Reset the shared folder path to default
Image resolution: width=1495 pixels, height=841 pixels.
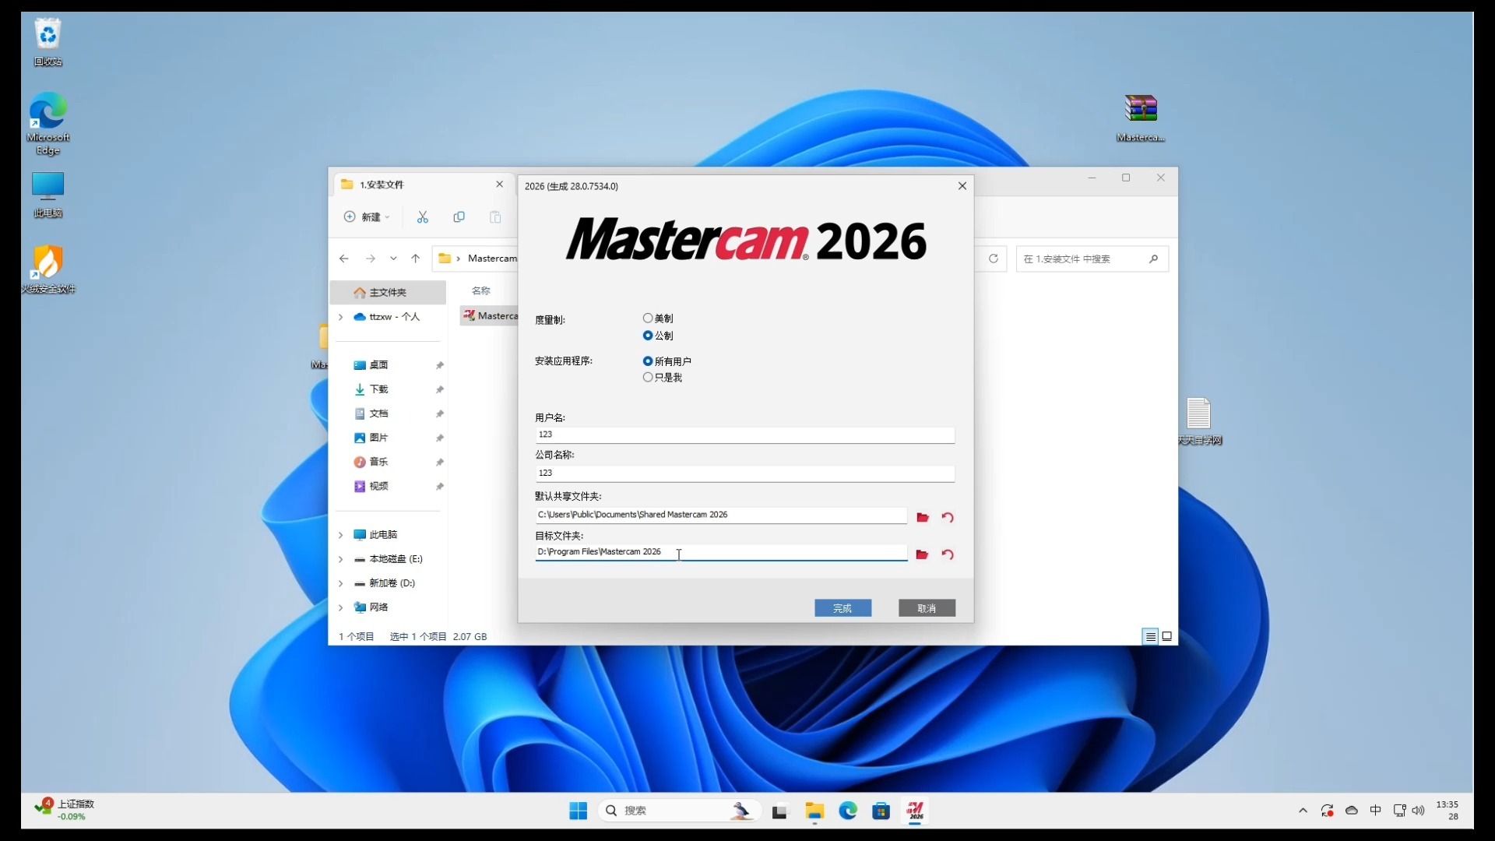(948, 517)
